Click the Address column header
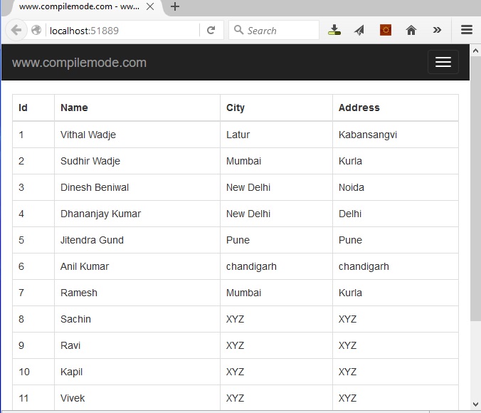This screenshot has height=413, width=481. 359,108
